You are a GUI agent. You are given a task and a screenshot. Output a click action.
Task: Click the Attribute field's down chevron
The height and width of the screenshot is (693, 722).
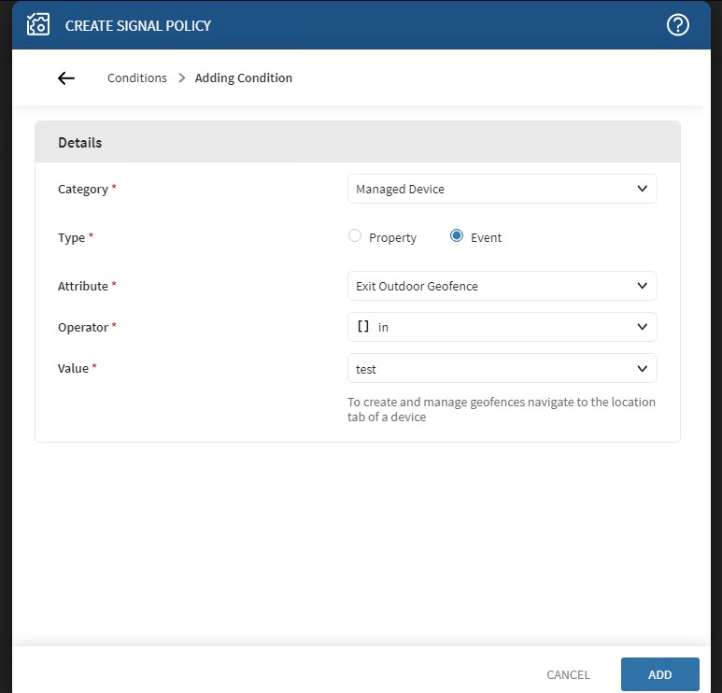642,286
